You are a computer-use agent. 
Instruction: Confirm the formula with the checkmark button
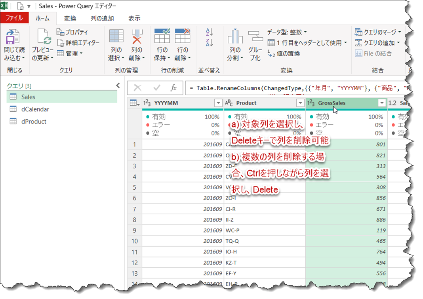[x=157, y=88]
